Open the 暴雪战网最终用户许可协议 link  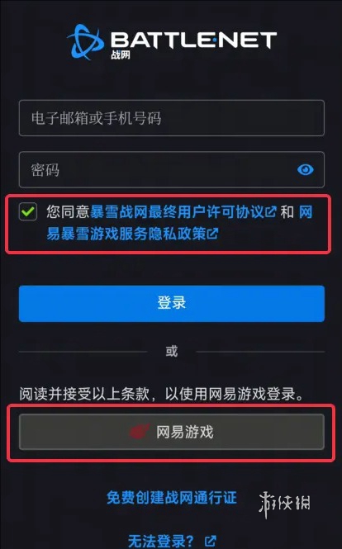coord(177,212)
